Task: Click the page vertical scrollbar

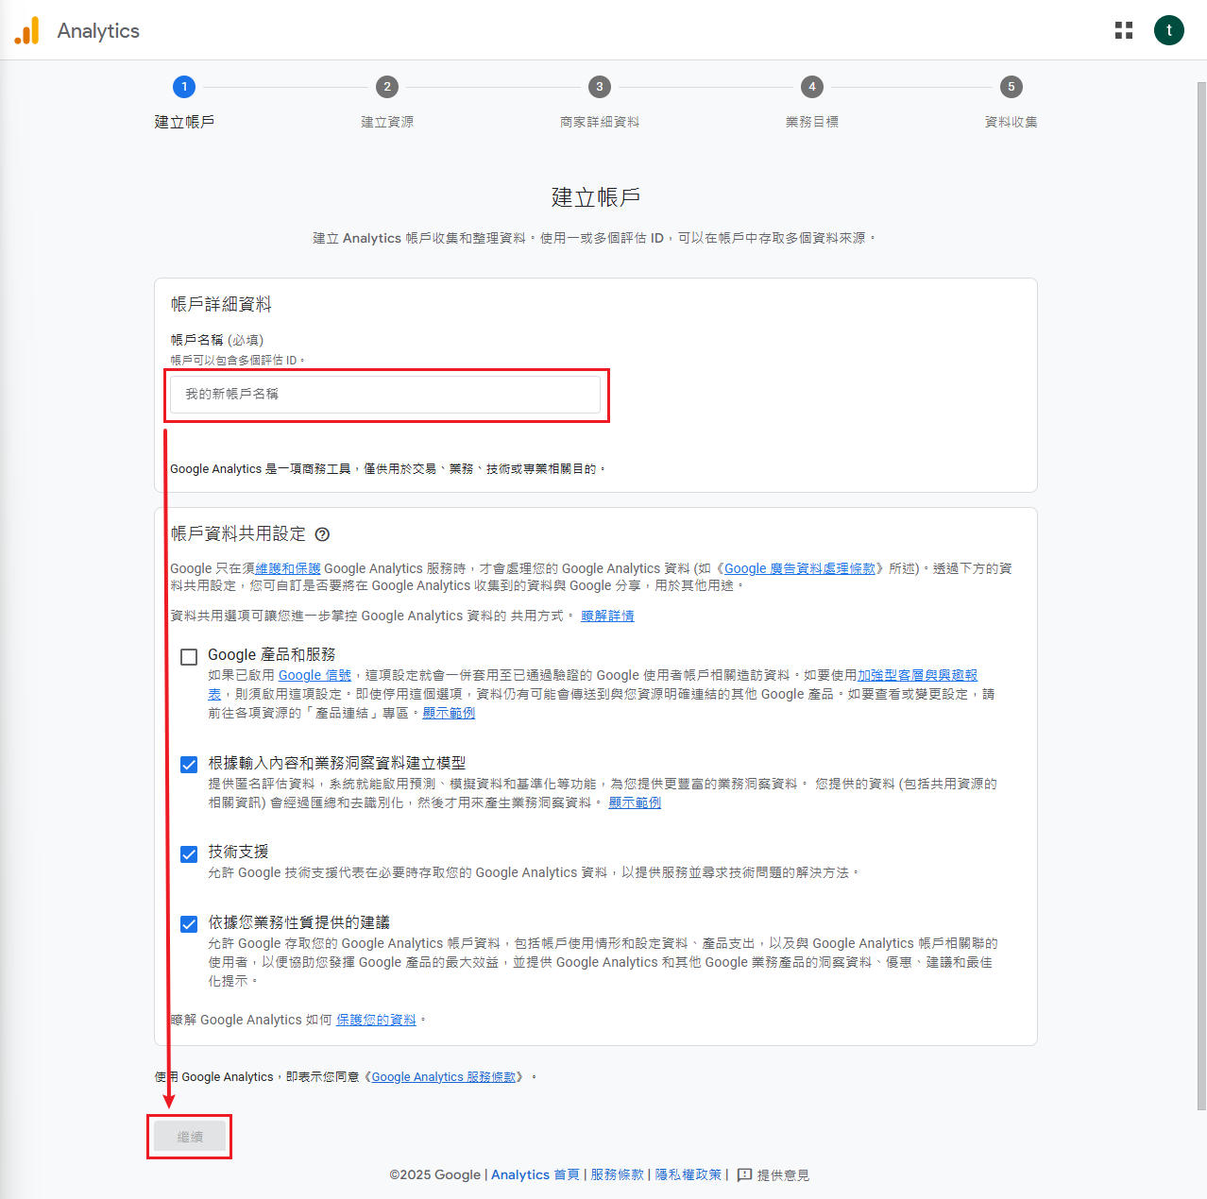Action: tap(1201, 566)
